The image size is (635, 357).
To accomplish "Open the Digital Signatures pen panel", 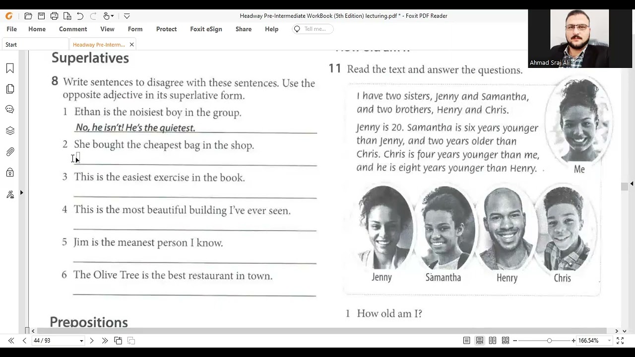I will tap(10, 194).
